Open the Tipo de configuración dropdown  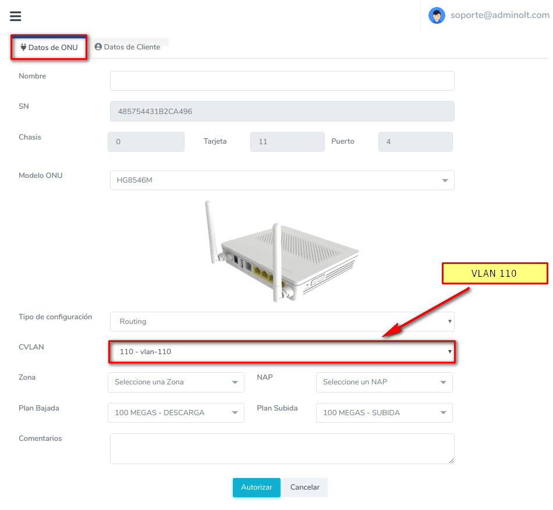click(x=282, y=322)
